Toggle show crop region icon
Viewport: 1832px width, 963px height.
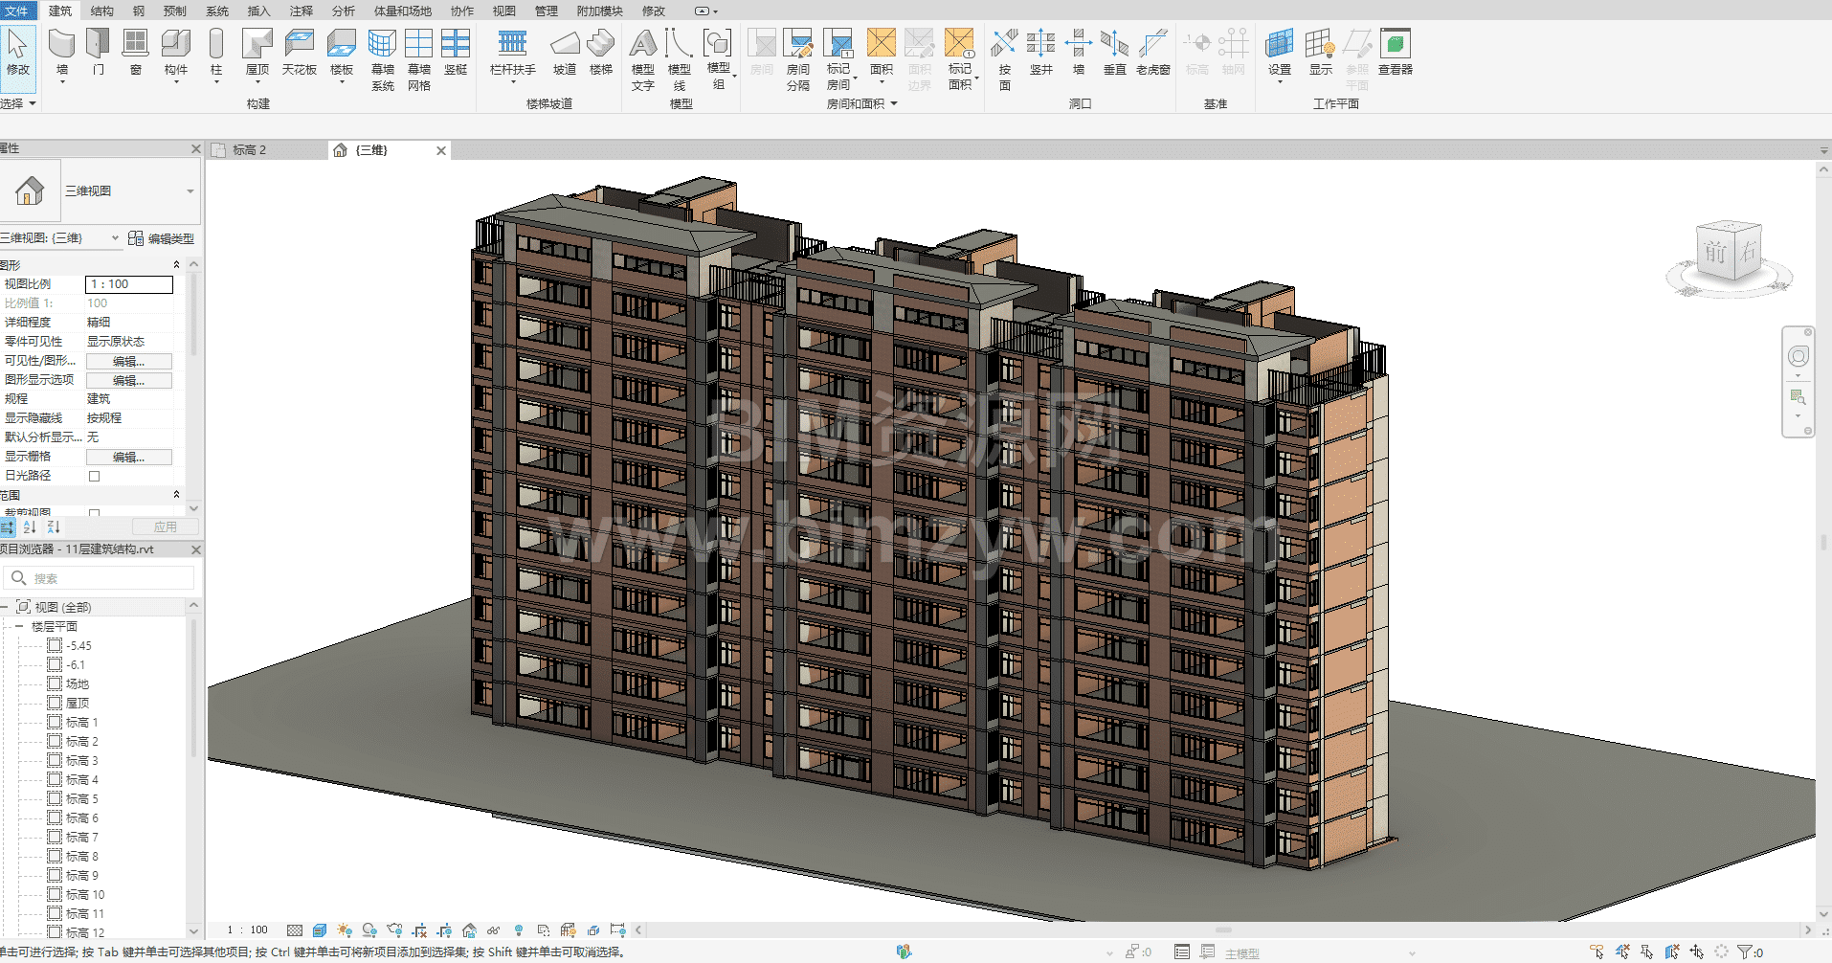click(x=444, y=930)
